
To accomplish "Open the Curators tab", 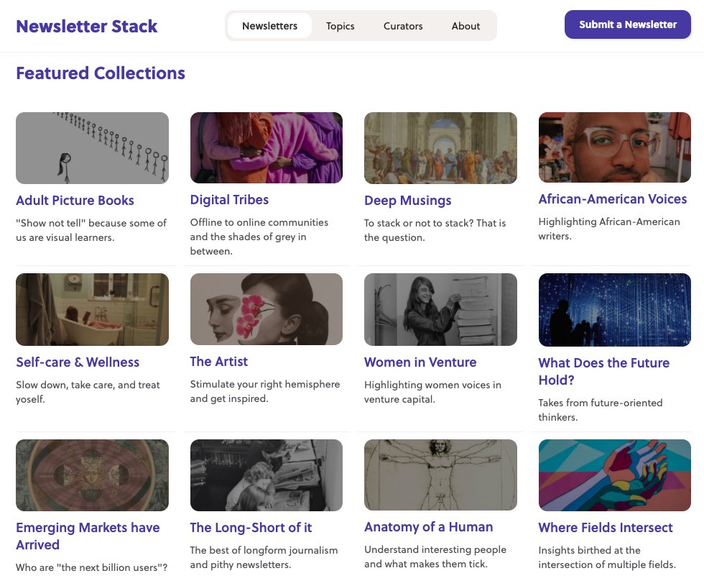I will [402, 26].
